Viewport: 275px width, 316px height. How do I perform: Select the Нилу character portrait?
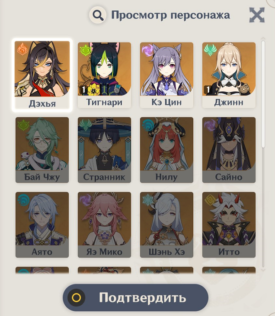pos(166,150)
